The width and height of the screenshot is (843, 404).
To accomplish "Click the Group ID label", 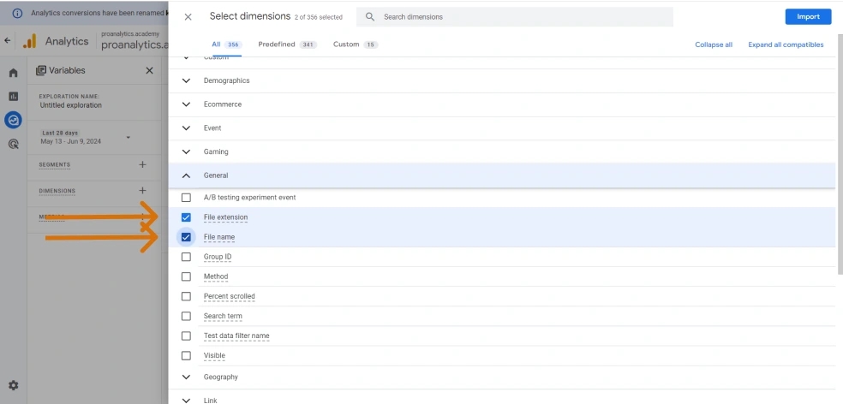I will 218,257.
